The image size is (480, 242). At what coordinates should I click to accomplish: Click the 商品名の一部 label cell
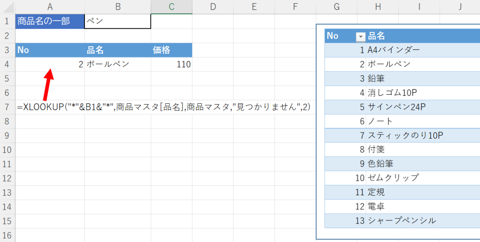pos(50,21)
